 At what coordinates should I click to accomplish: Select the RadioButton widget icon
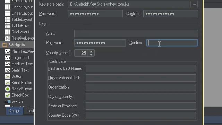[x=8, y=89]
